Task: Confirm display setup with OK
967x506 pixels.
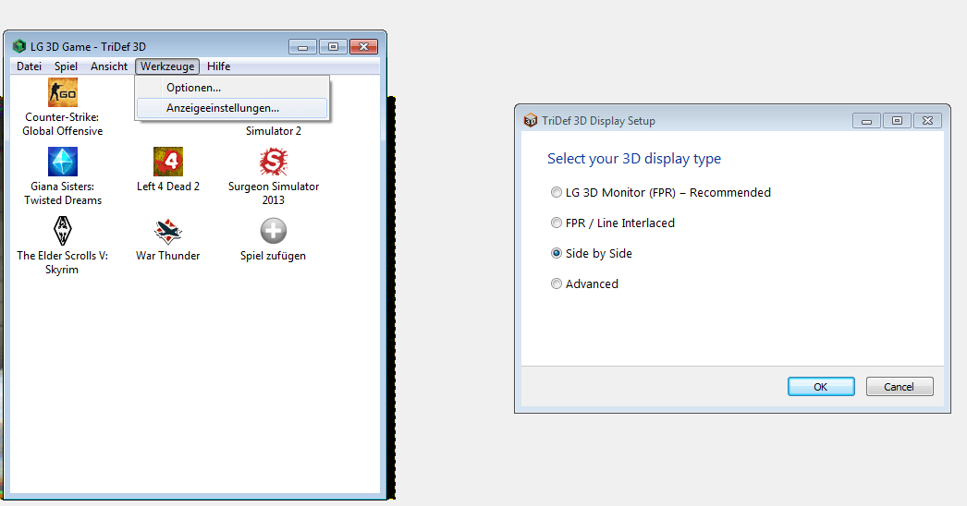Action: coord(821,387)
